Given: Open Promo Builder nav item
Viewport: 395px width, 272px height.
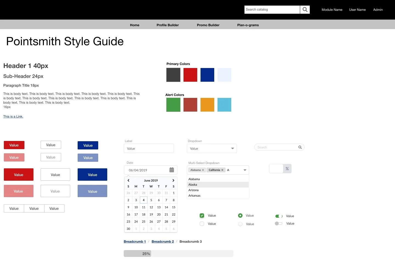Looking at the screenshot, I should coord(208,25).
